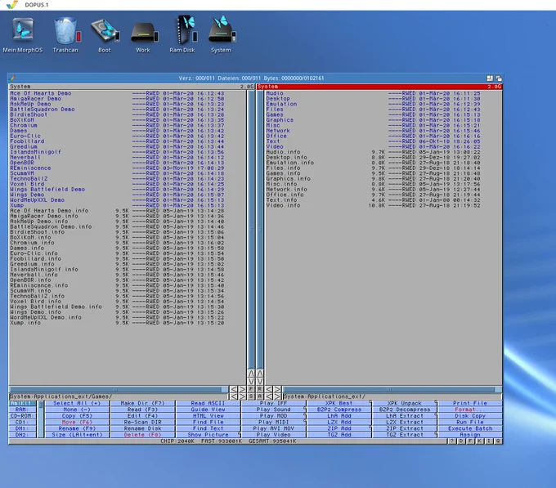
Task: Click the R button between path fields
Action: 259,389
